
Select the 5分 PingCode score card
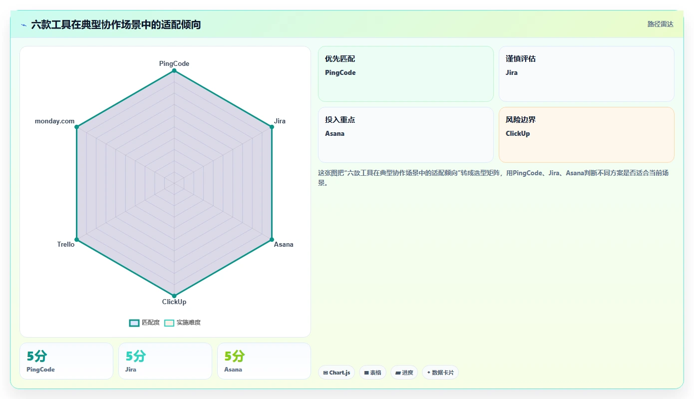pyautogui.click(x=66, y=361)
